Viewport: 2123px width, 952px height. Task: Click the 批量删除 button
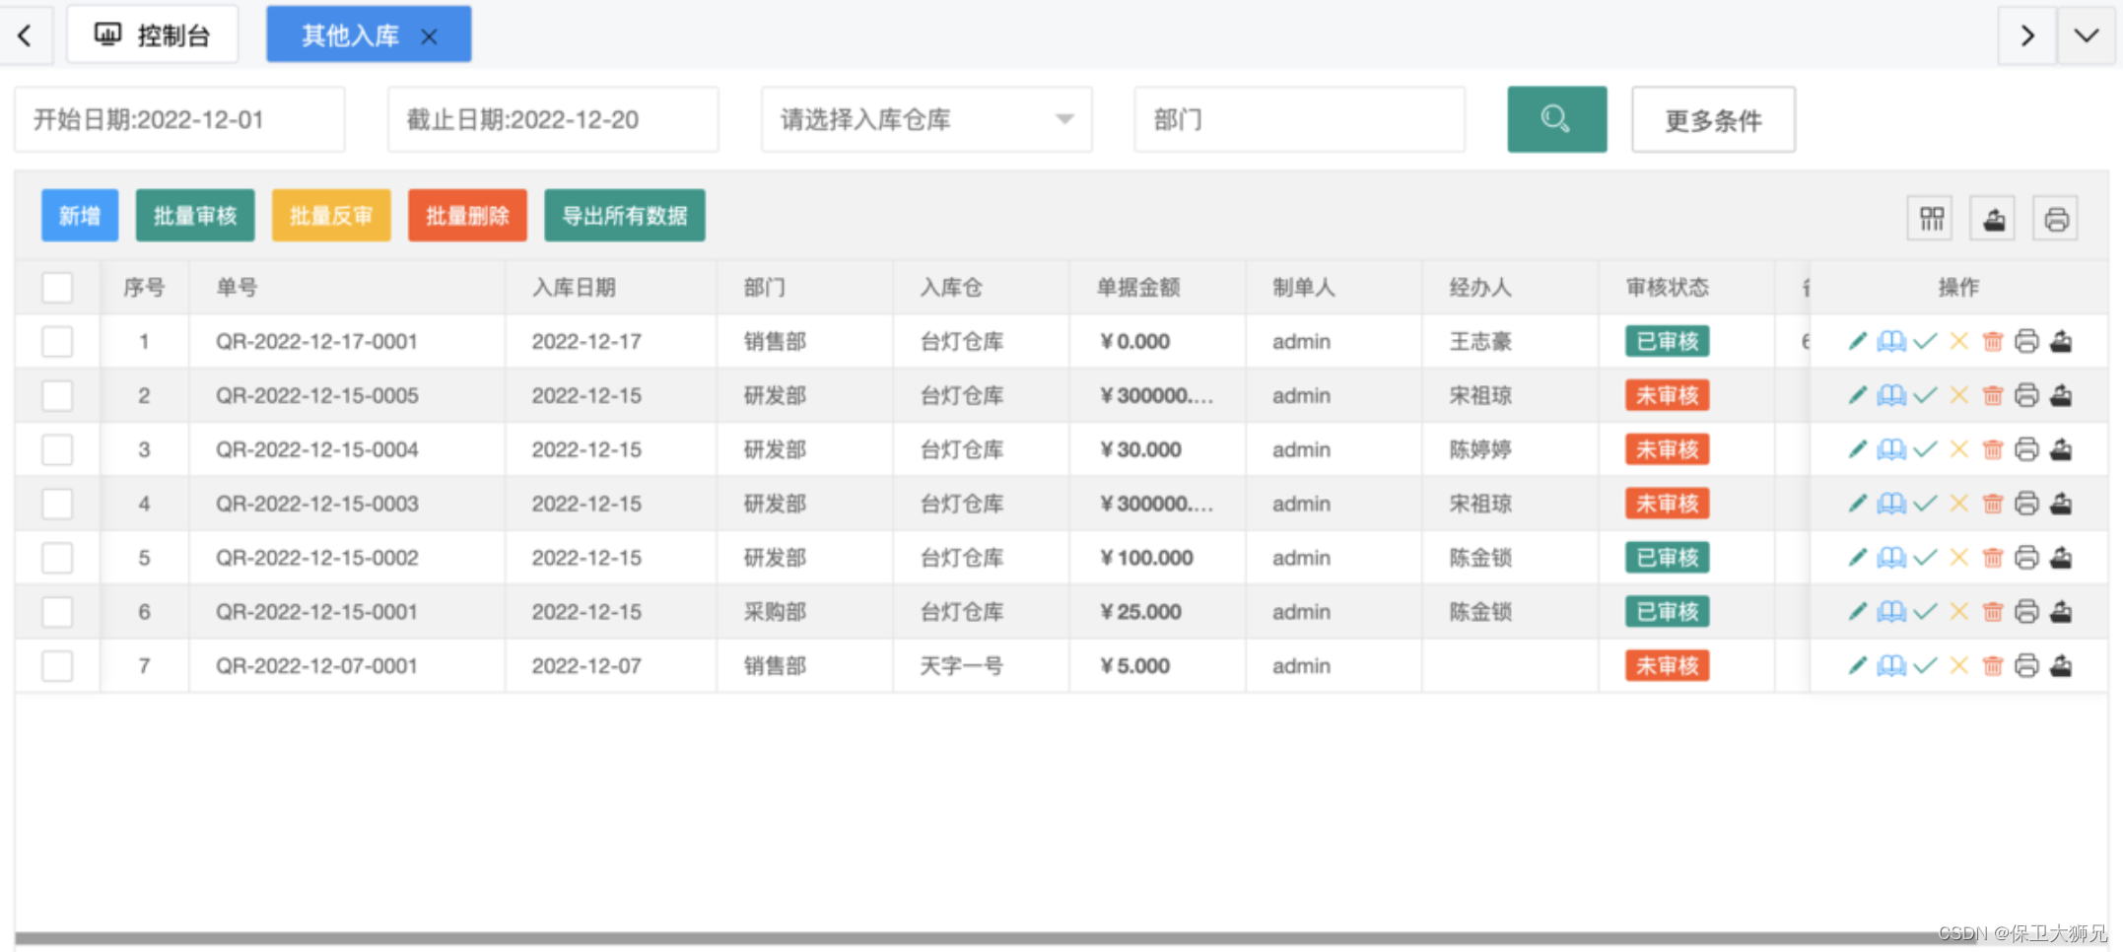point(467,215)
